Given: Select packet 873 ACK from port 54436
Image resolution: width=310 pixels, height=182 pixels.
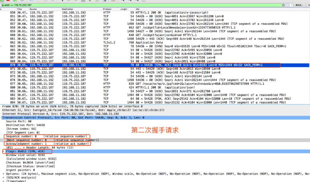Looking at the screenshot, I should click(155, 76).
